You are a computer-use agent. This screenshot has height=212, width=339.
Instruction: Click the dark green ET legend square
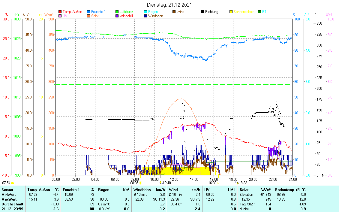[x=260, y=12]
